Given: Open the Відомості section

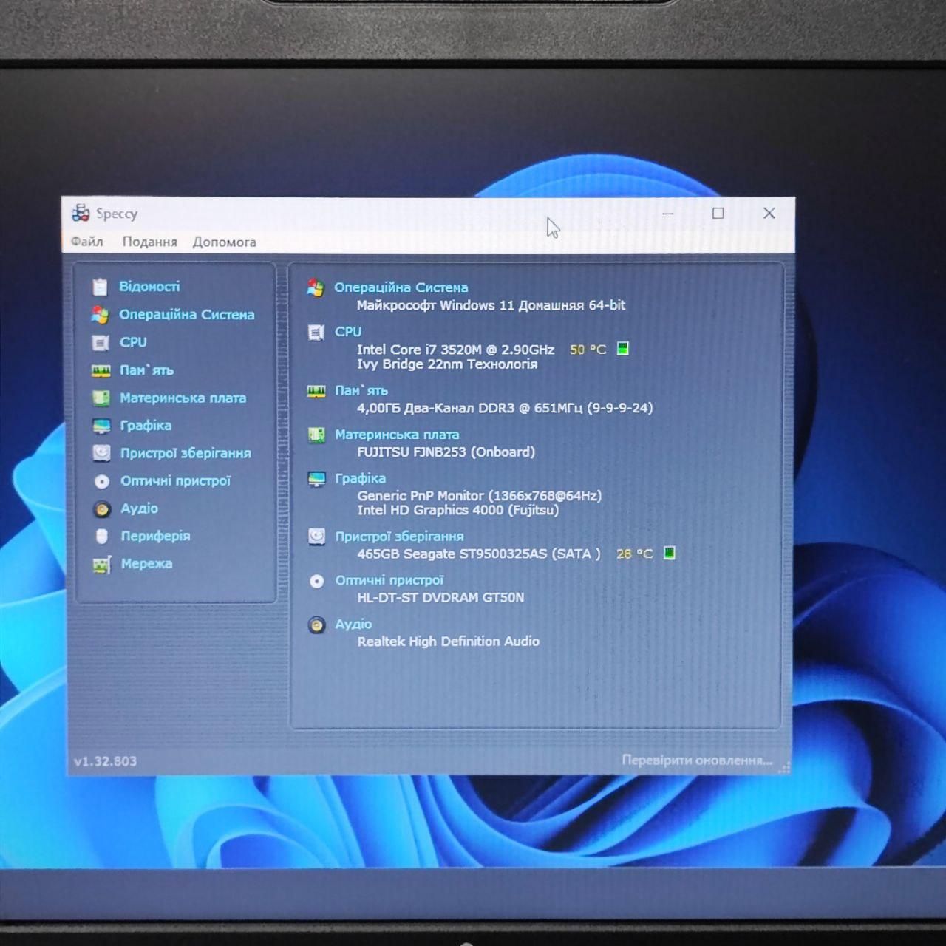Looking at the screenshot, I should (x=149, y=286).
